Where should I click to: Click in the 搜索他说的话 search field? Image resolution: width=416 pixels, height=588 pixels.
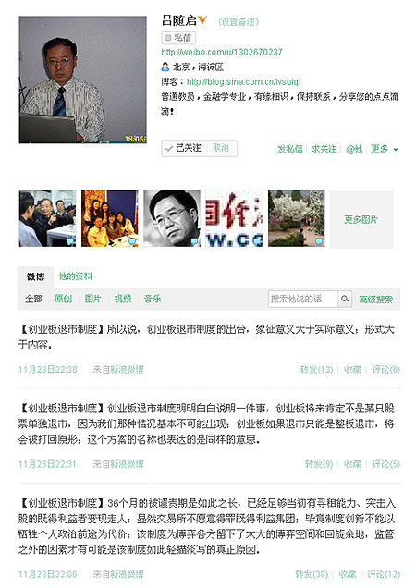tap(303, 299)
